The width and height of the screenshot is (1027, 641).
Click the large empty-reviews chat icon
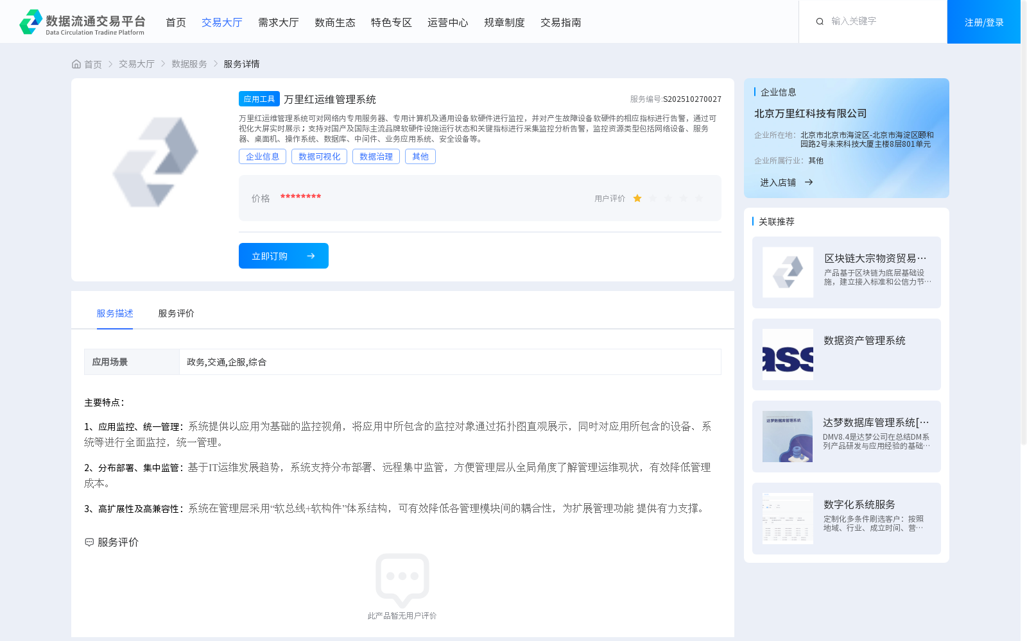click(x=402, y=580)
